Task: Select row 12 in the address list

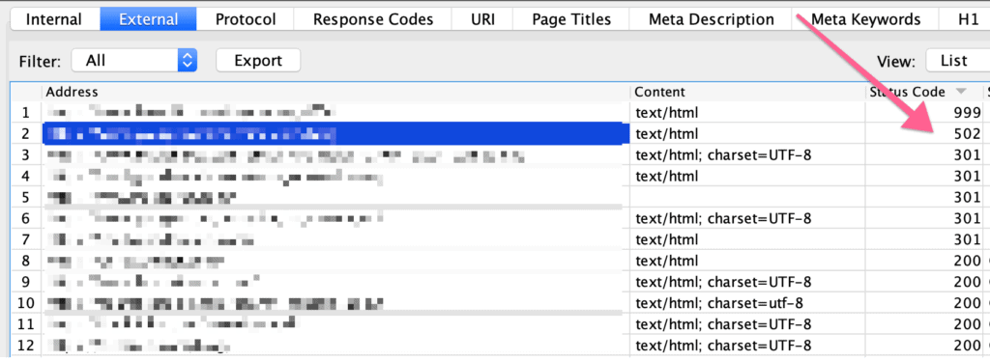Action: pyautogui.click(x=499, y=346)
